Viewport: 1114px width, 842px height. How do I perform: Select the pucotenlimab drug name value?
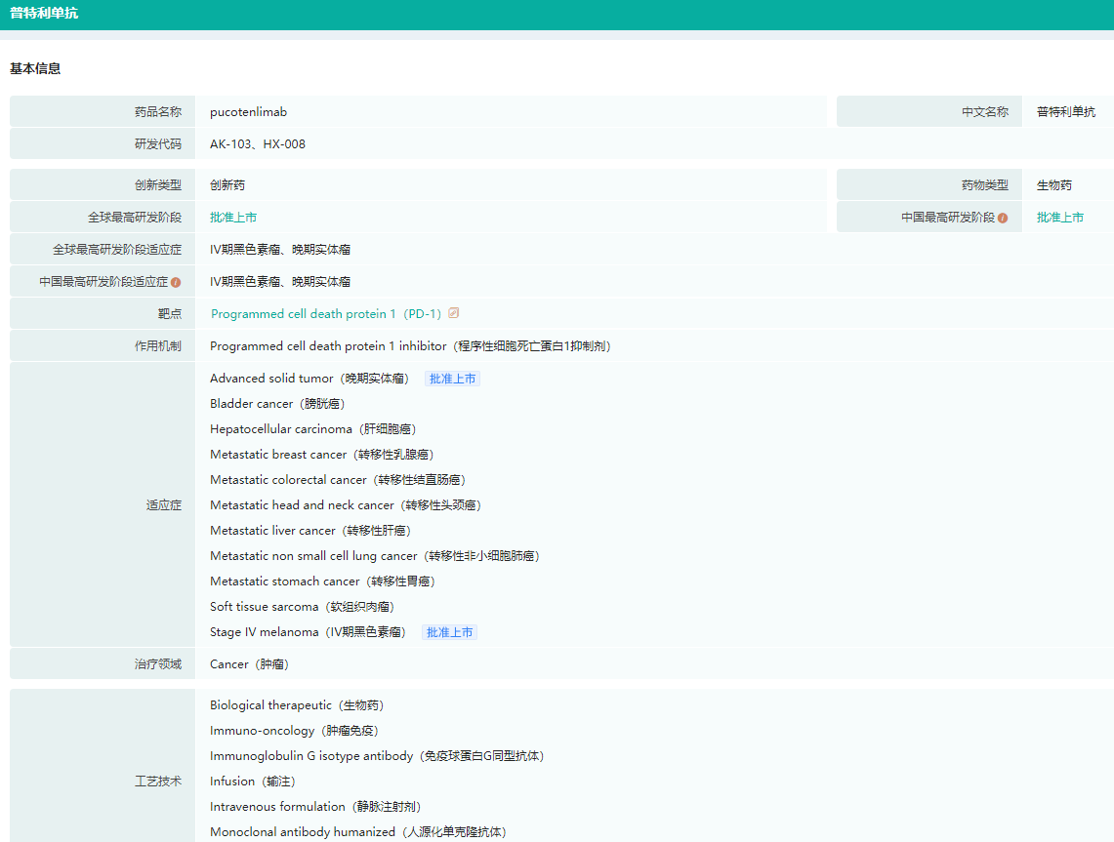[x=248, y=112]
